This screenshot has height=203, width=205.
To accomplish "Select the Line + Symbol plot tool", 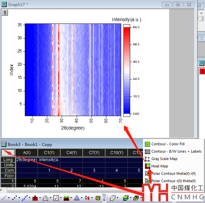I will pos(24,198).
